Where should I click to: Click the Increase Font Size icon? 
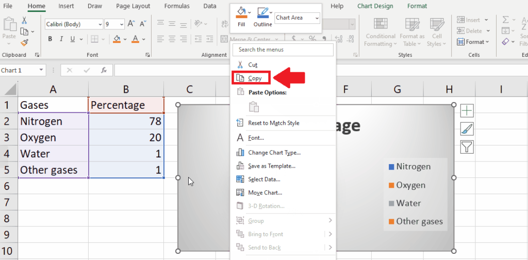click(x=131, y=24)
